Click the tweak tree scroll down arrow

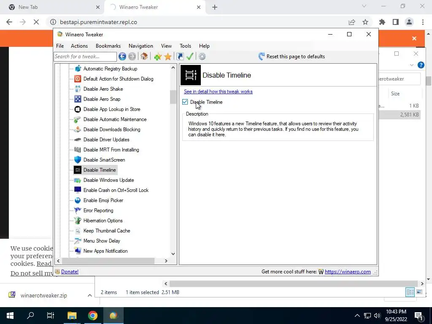tap(173, 254)
